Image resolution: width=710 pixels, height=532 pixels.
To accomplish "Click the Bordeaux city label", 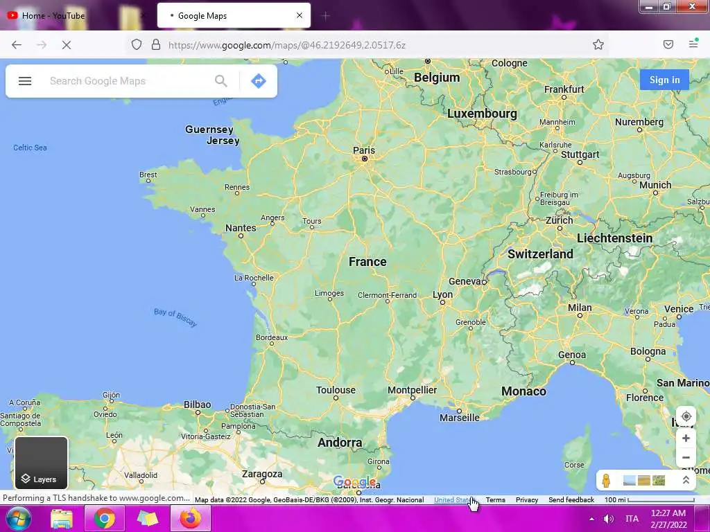I will pyautogui.click(x=272, y=337).
